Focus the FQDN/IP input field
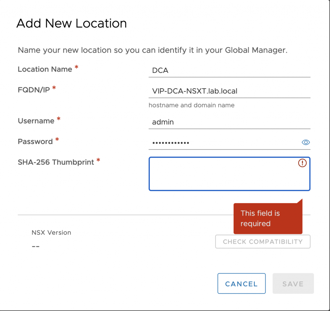The height and width of the screenshot is (311, 330). click(229, 91)
